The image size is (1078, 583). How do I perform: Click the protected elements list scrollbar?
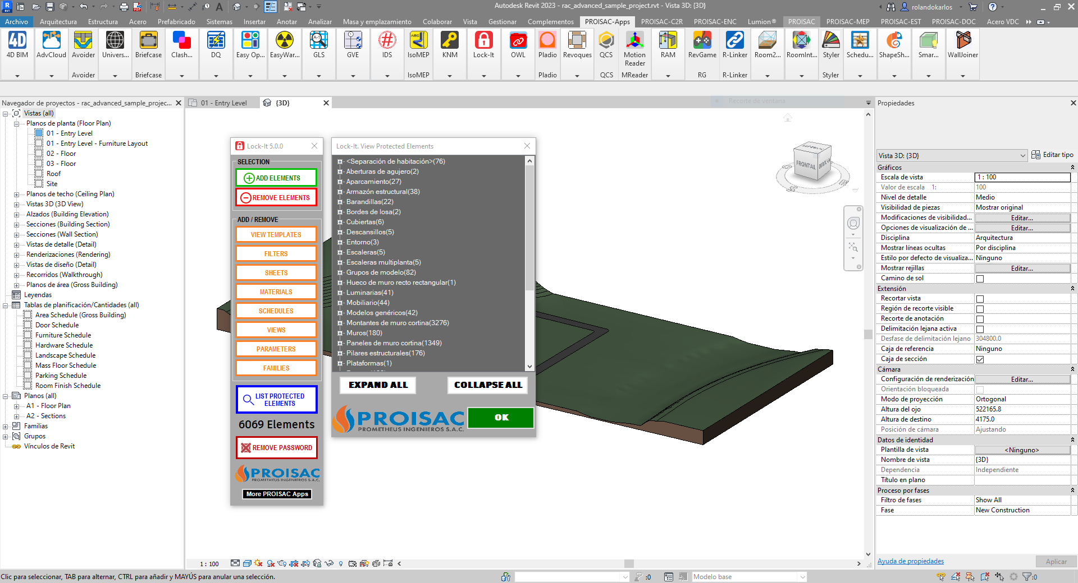pyautogui.click(x=529, y=229)
